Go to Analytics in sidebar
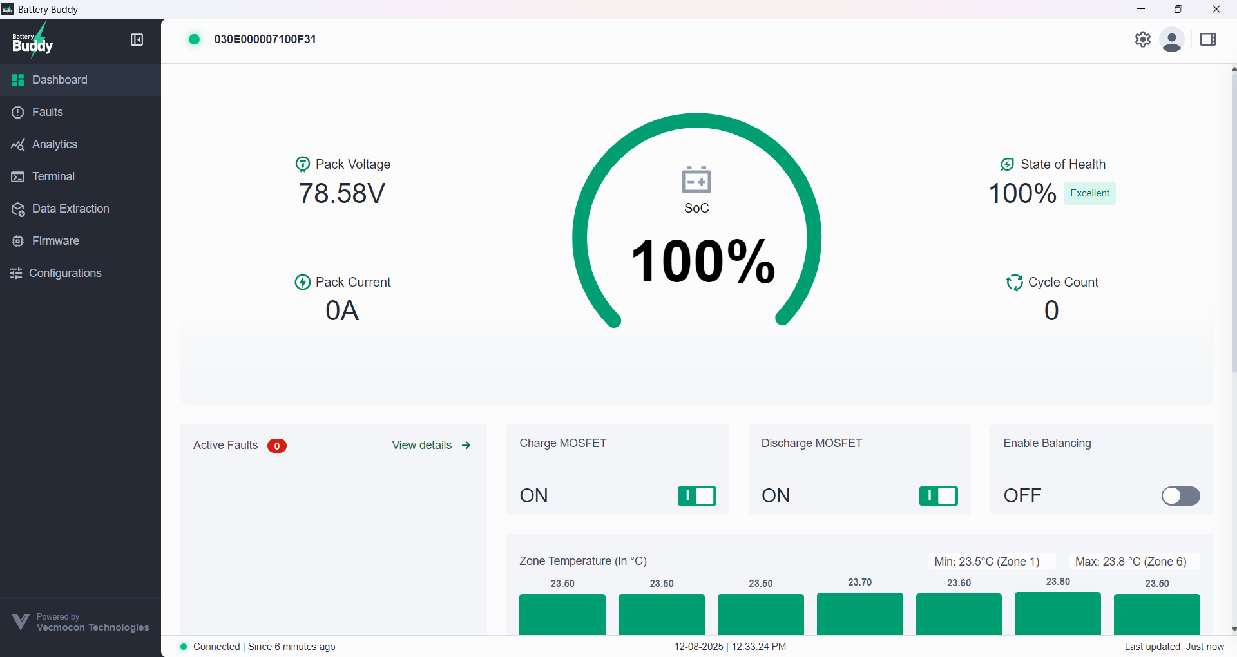 54,144
